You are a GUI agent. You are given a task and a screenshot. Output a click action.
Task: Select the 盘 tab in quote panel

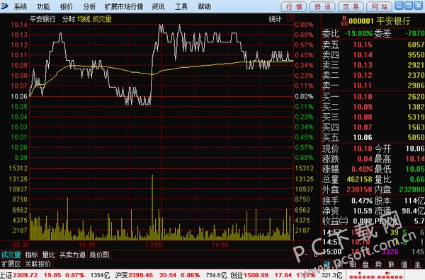coord(365,264)
